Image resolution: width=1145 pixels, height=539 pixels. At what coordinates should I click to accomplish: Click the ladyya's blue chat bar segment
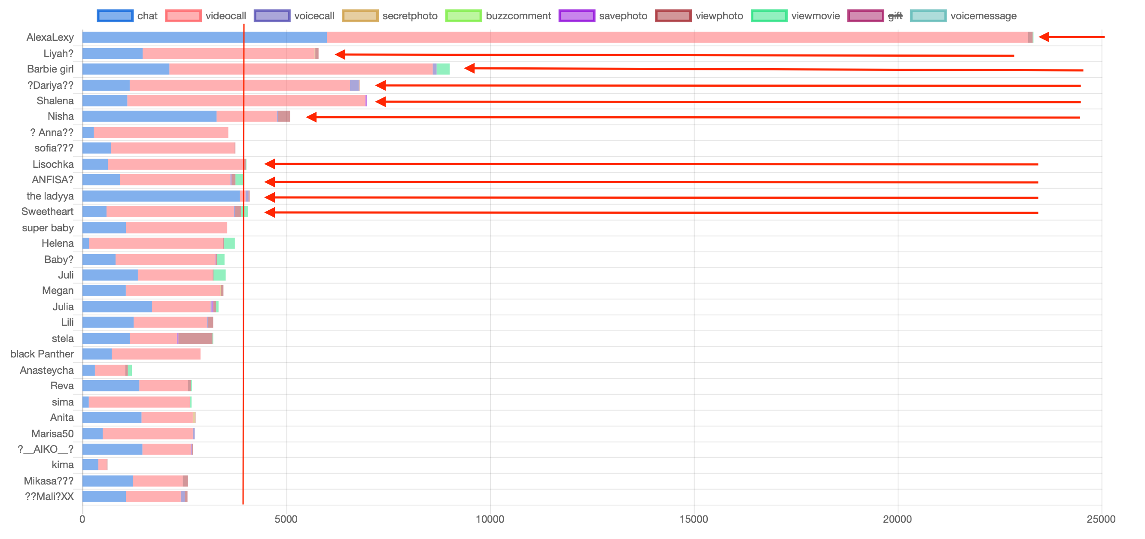(161, 196)
